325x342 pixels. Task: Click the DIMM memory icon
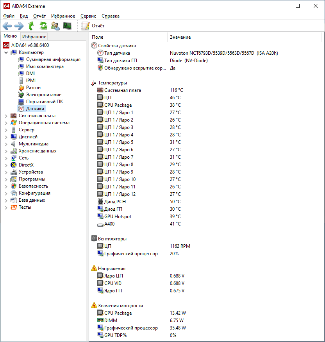100,320
